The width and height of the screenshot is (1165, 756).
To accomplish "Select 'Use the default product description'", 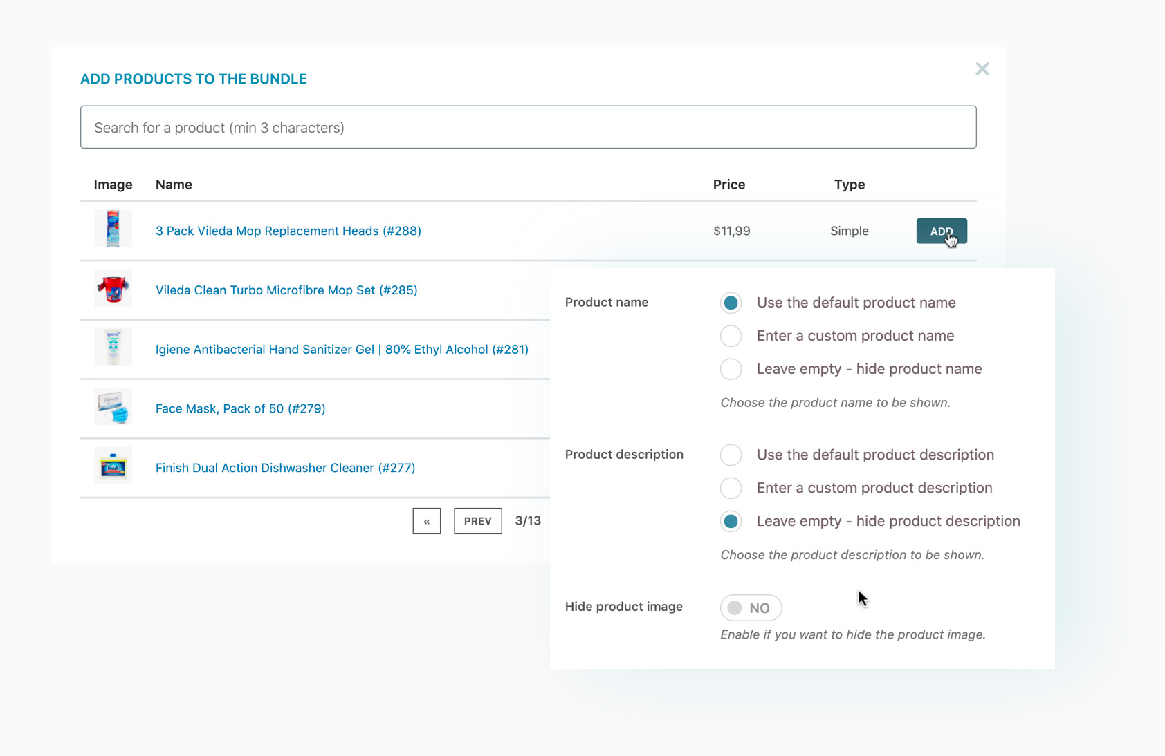I will [731, 455].
